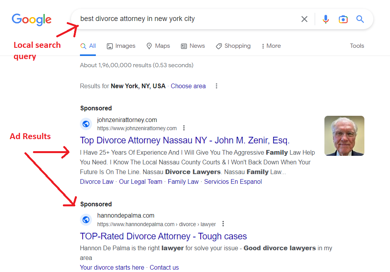
Task: Click the Google logo
Action: pos(31,19)
